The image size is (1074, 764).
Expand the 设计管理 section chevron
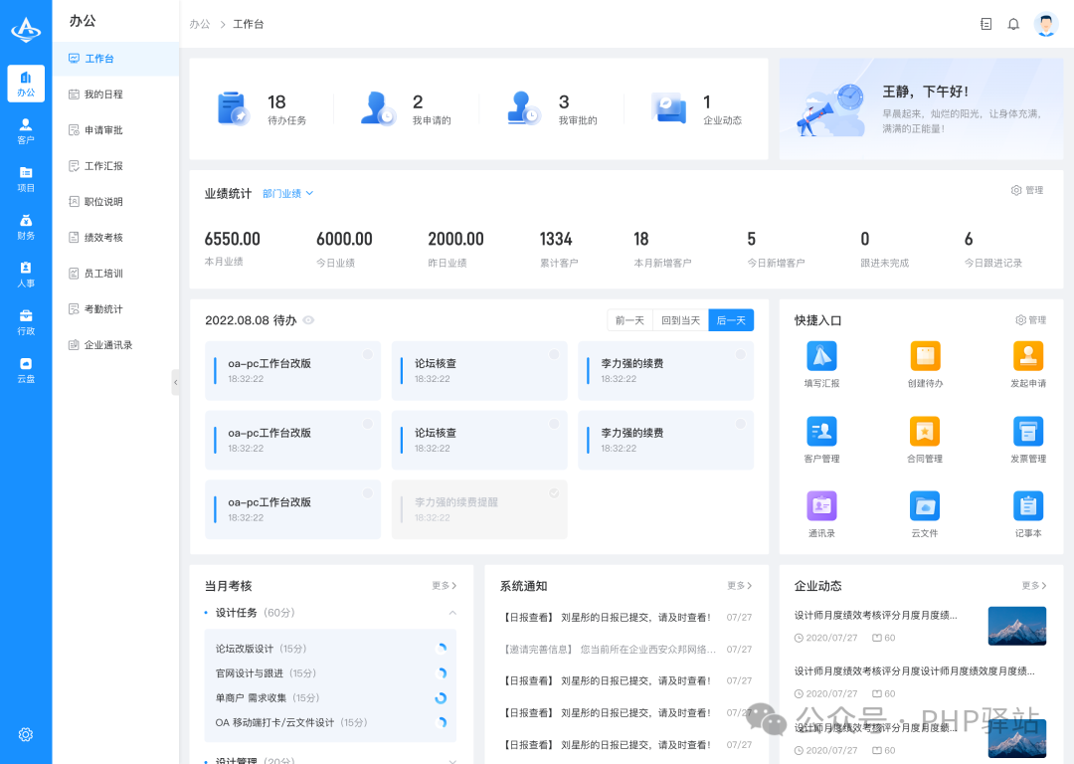(452, 761)
